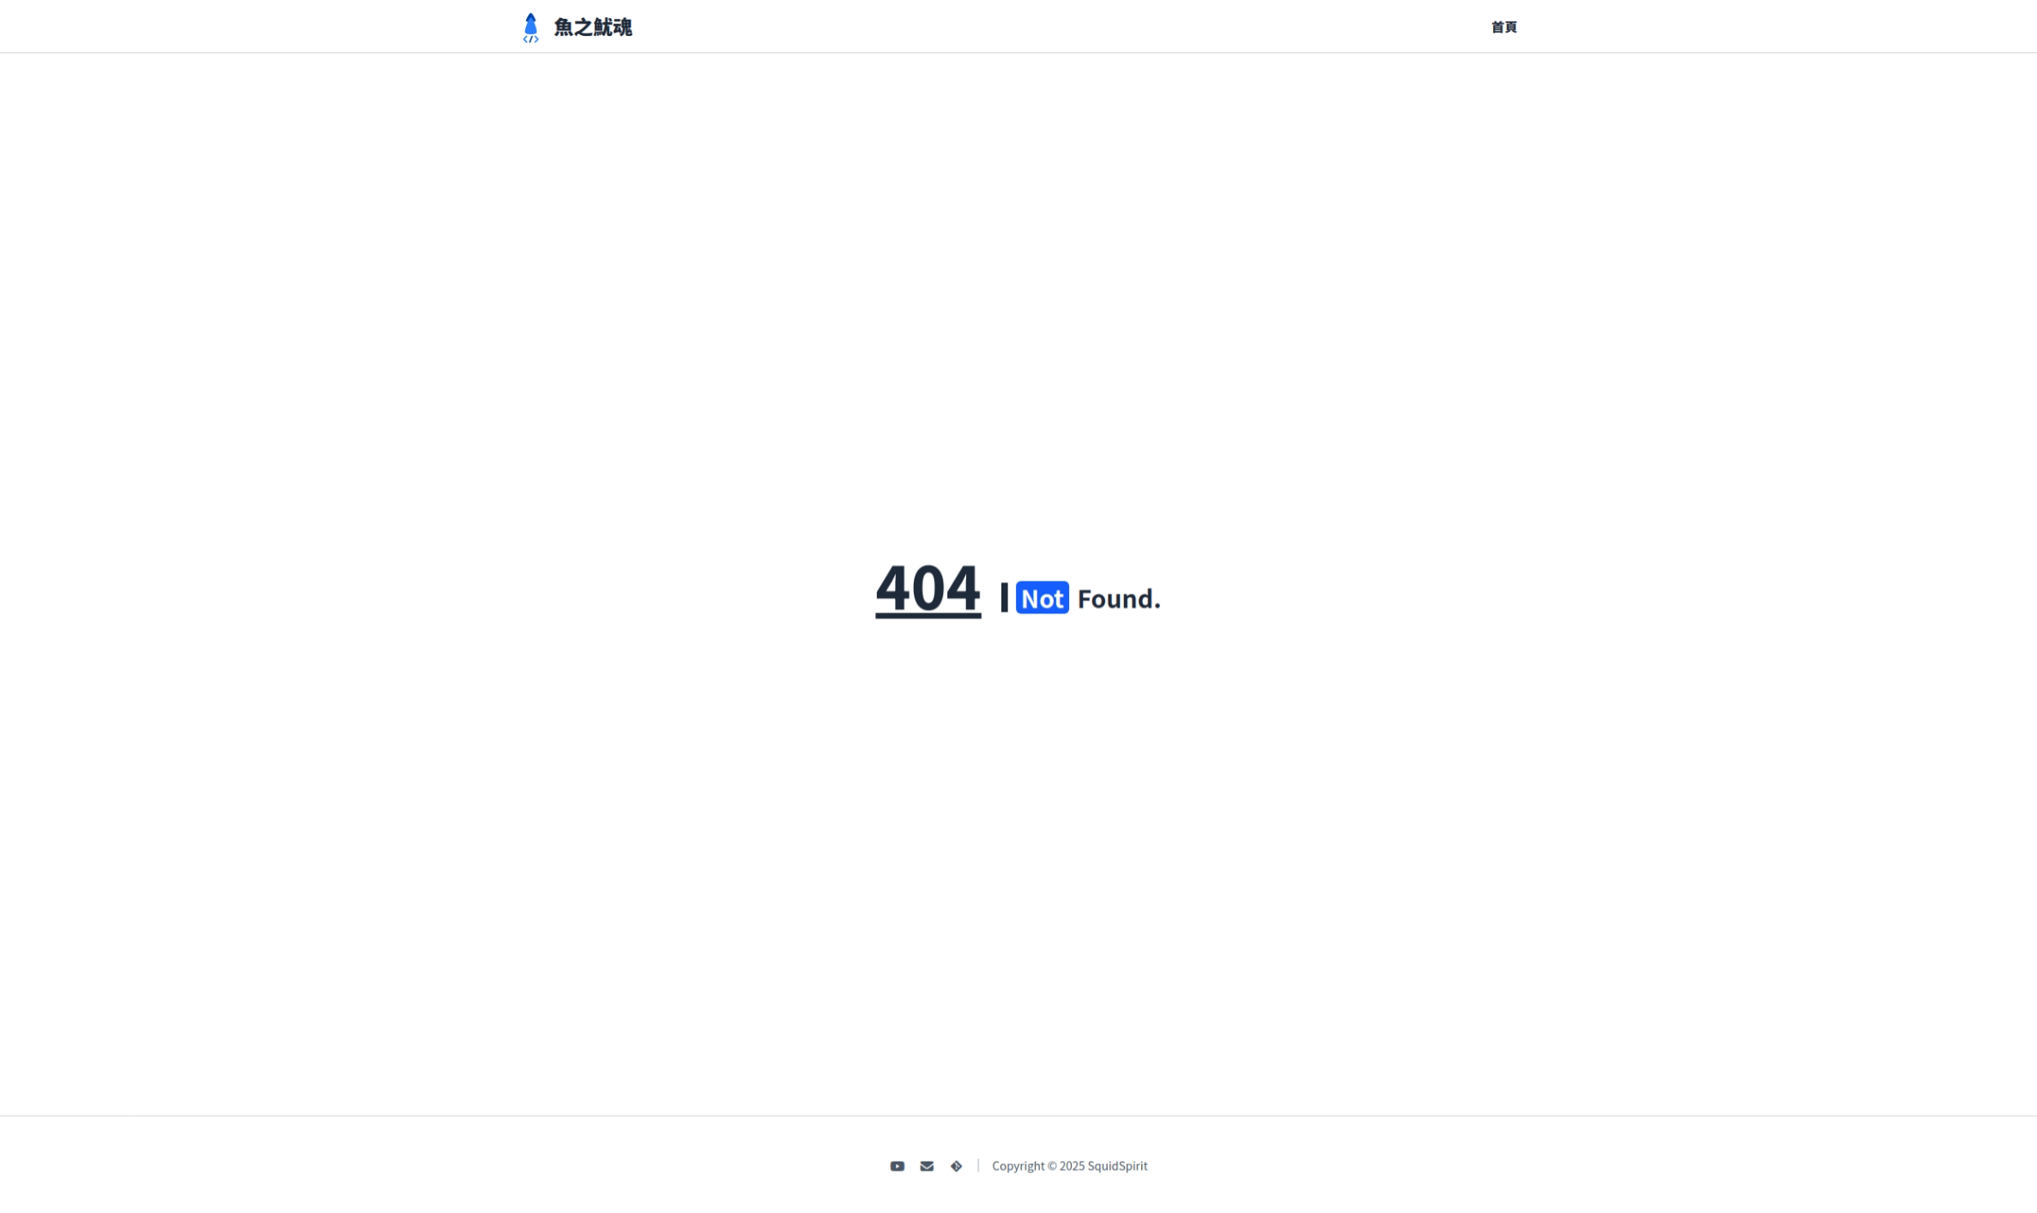Click the thick bar separating 404 and Not
This screenshot has height=1213, width=2037.
[1005, 597]
